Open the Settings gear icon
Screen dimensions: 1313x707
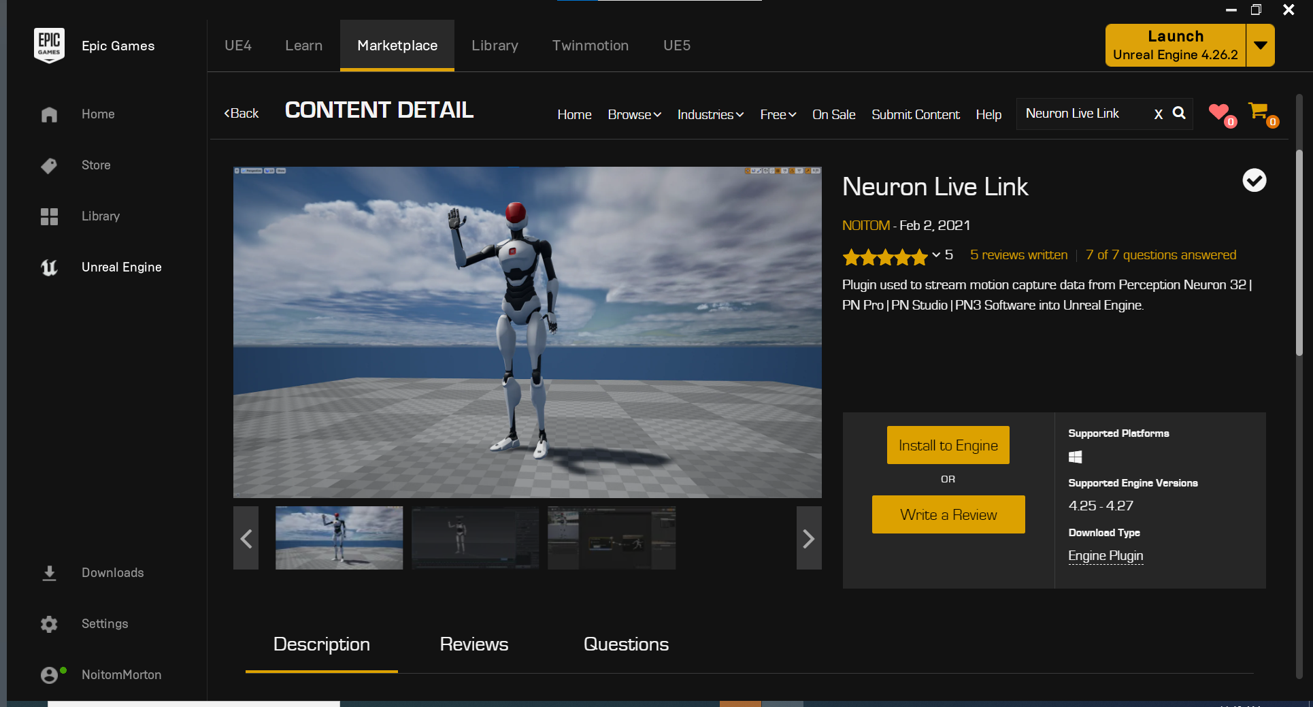tap(49, 624)
